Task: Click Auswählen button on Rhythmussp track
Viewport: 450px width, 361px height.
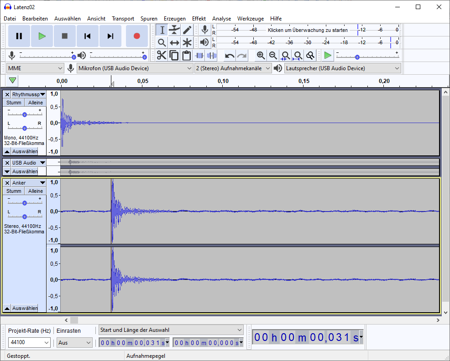Action: 25,151
